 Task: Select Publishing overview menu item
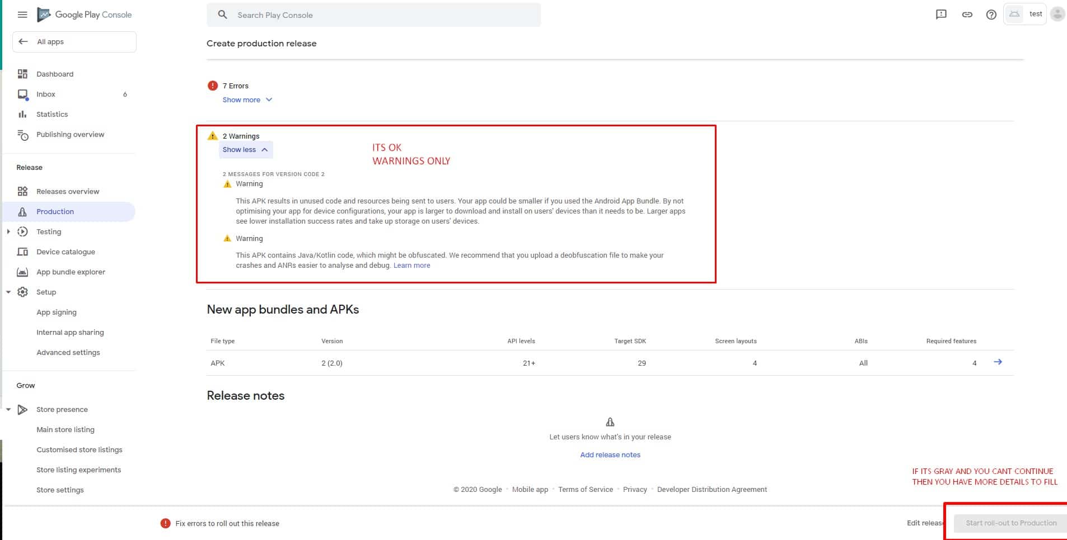[70, 134]
